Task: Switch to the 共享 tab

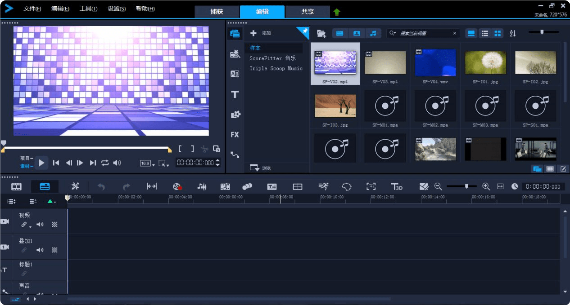Action: (x=308, y=12)
